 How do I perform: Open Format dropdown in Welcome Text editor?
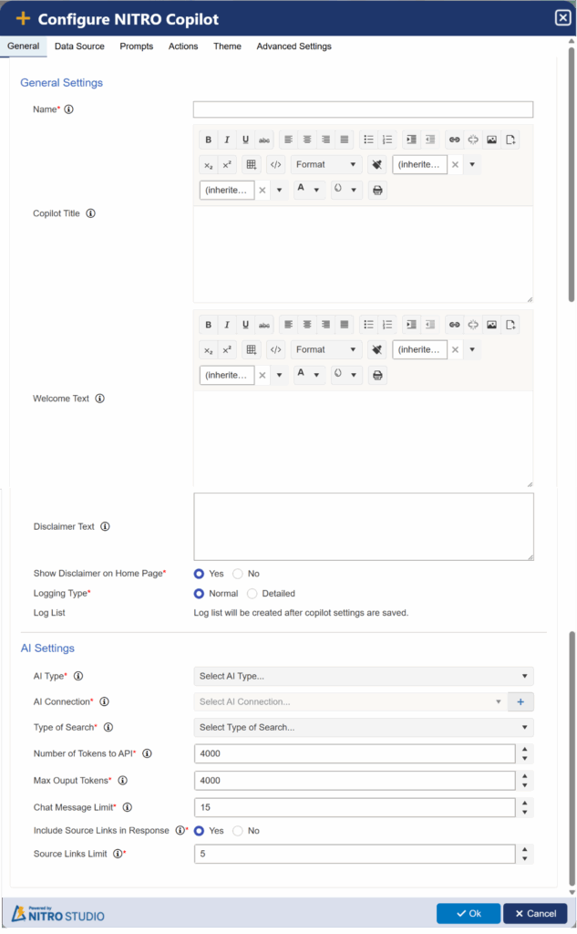pos(326,349)
